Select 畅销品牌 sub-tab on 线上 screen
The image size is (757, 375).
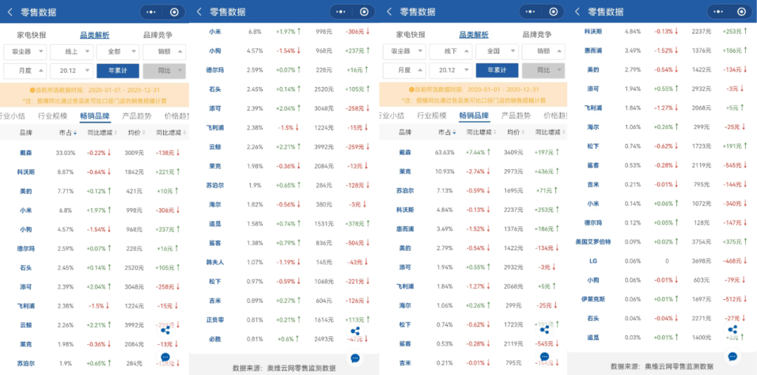[95, 116]
